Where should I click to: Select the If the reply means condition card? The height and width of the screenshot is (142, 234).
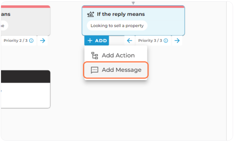click(133, 20)
